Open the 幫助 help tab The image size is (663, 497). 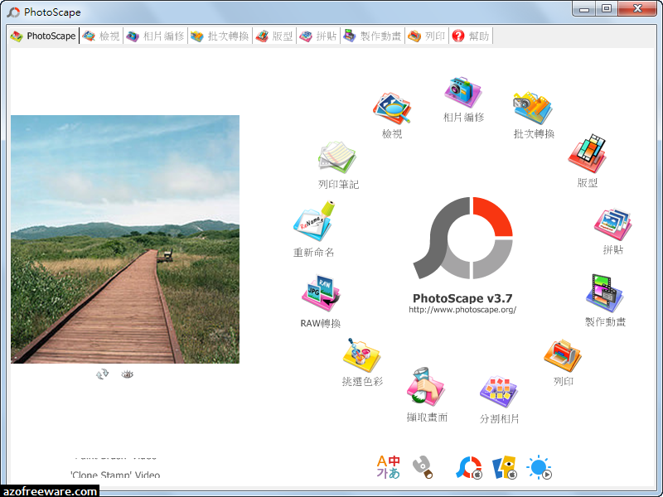pos(471,36)
